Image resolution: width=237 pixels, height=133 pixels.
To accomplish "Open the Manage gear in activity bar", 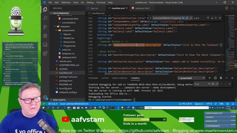I will pyautogui.click(x=45, y=98).
